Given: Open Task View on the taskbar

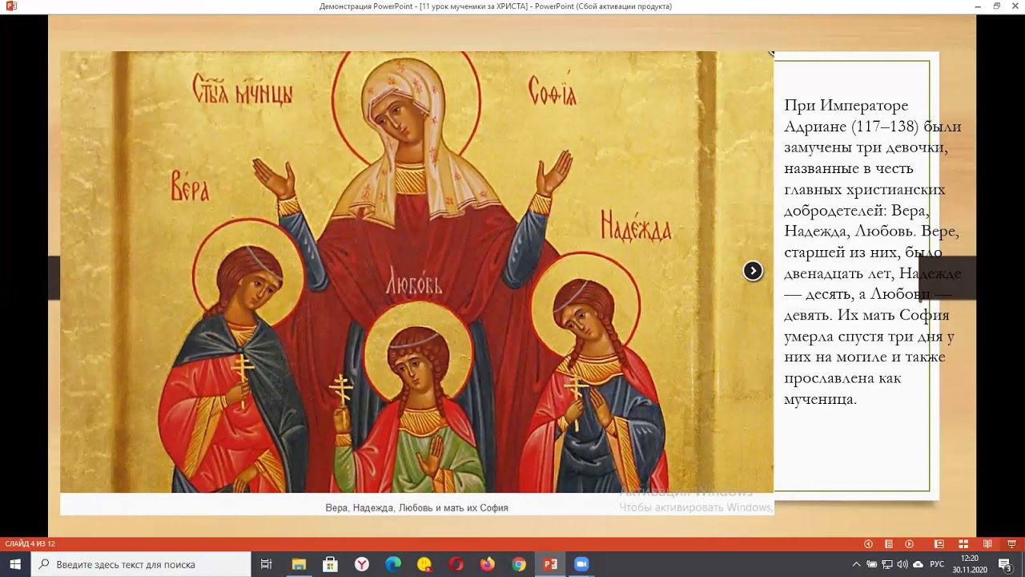Looking at the screenshot, I should [267, 564].
